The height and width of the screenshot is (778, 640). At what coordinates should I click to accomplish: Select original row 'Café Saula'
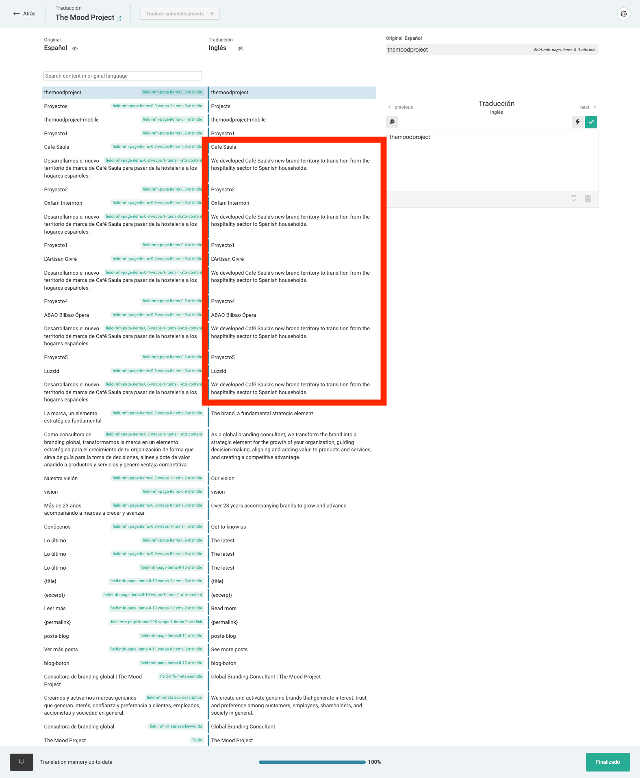click(124, 147)
